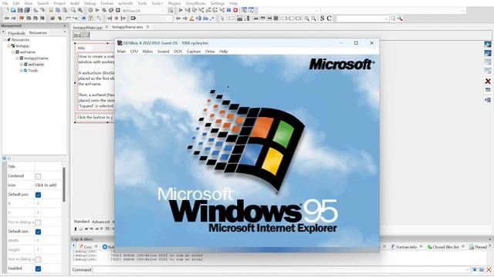Click the Open file toolbar icon
Viewport: 494px width, 277px height.
[13, 10]
